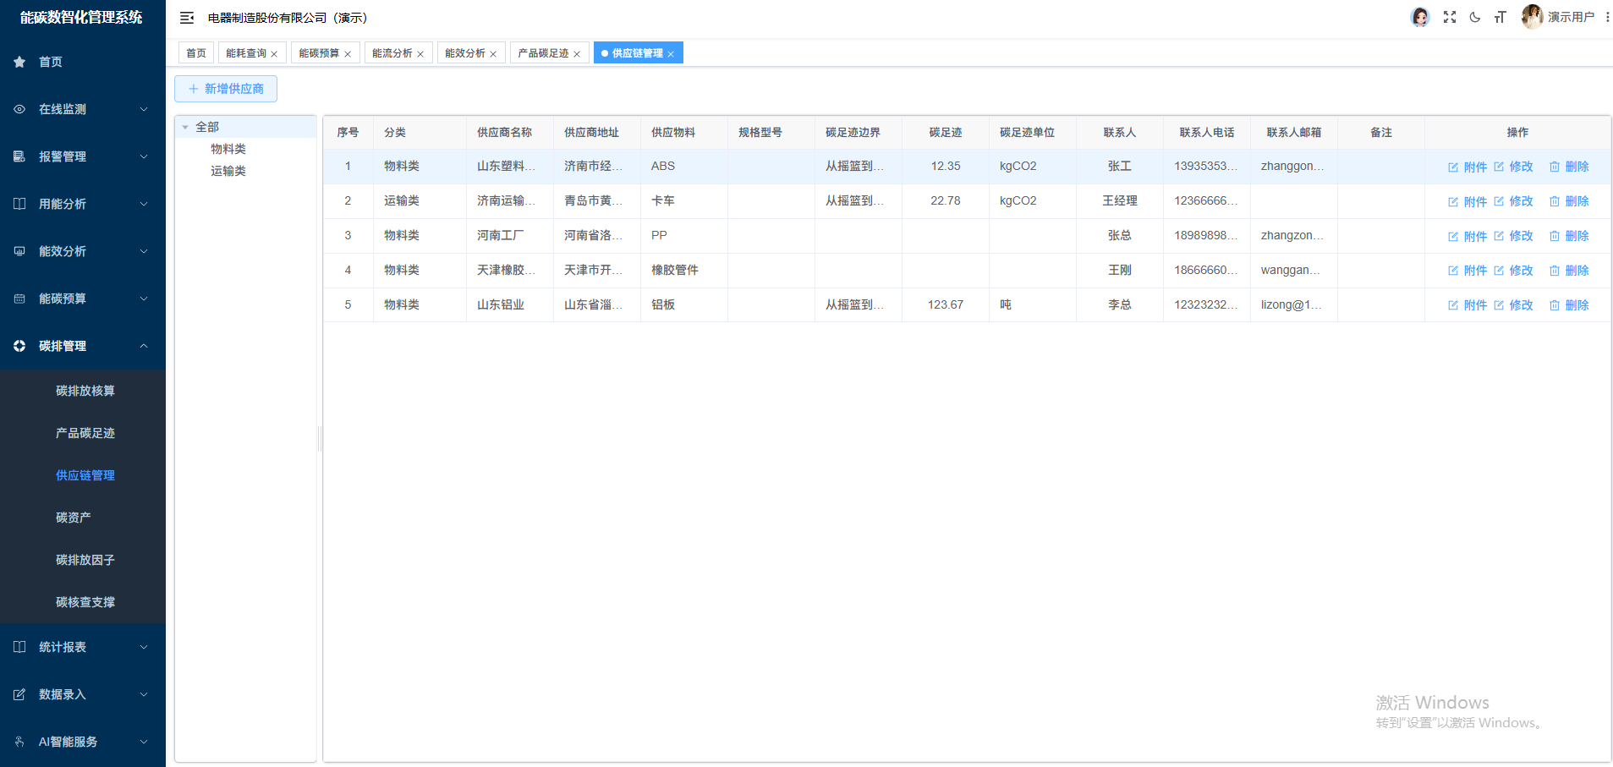Toggle dark mode with the moon icon
The image size is (1613, 767).
pyautogui.click(x=1474, y=17)
